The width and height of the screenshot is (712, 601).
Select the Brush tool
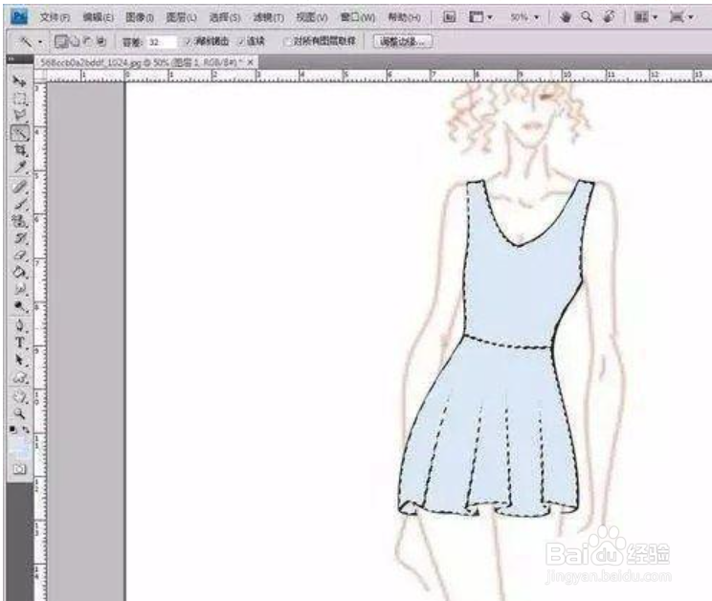click(19, 204)
